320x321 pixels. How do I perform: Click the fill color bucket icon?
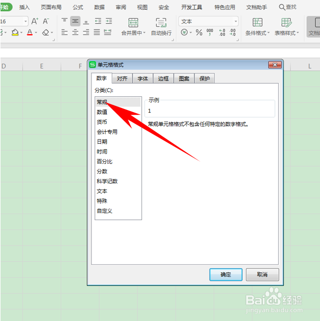(15, 32)
